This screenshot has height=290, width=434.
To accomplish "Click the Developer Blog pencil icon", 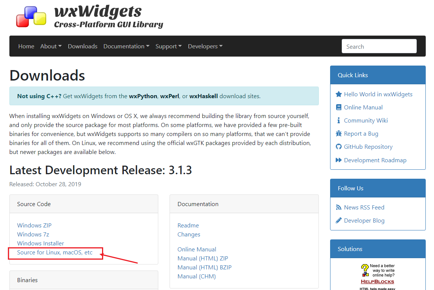I will (x=339, y=220).
